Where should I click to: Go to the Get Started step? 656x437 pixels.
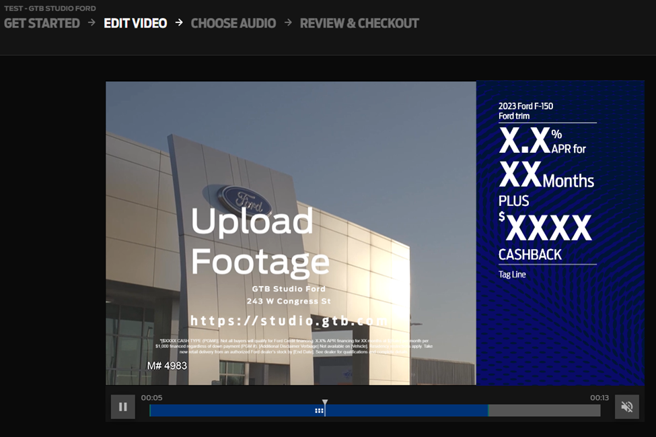point(42,24)
